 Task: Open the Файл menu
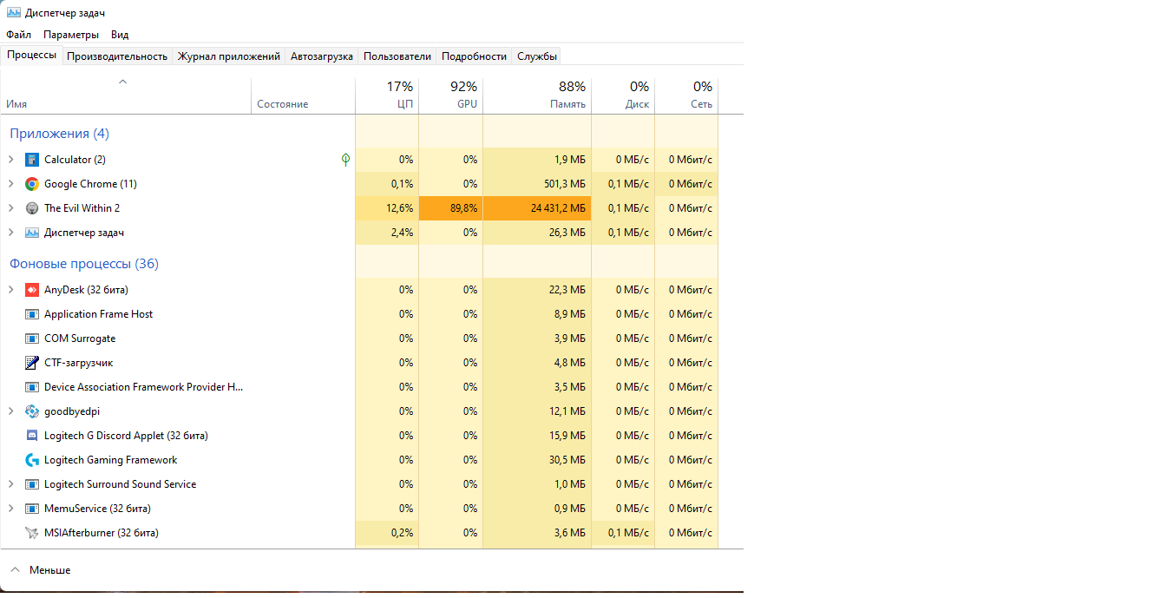point(18,35)
